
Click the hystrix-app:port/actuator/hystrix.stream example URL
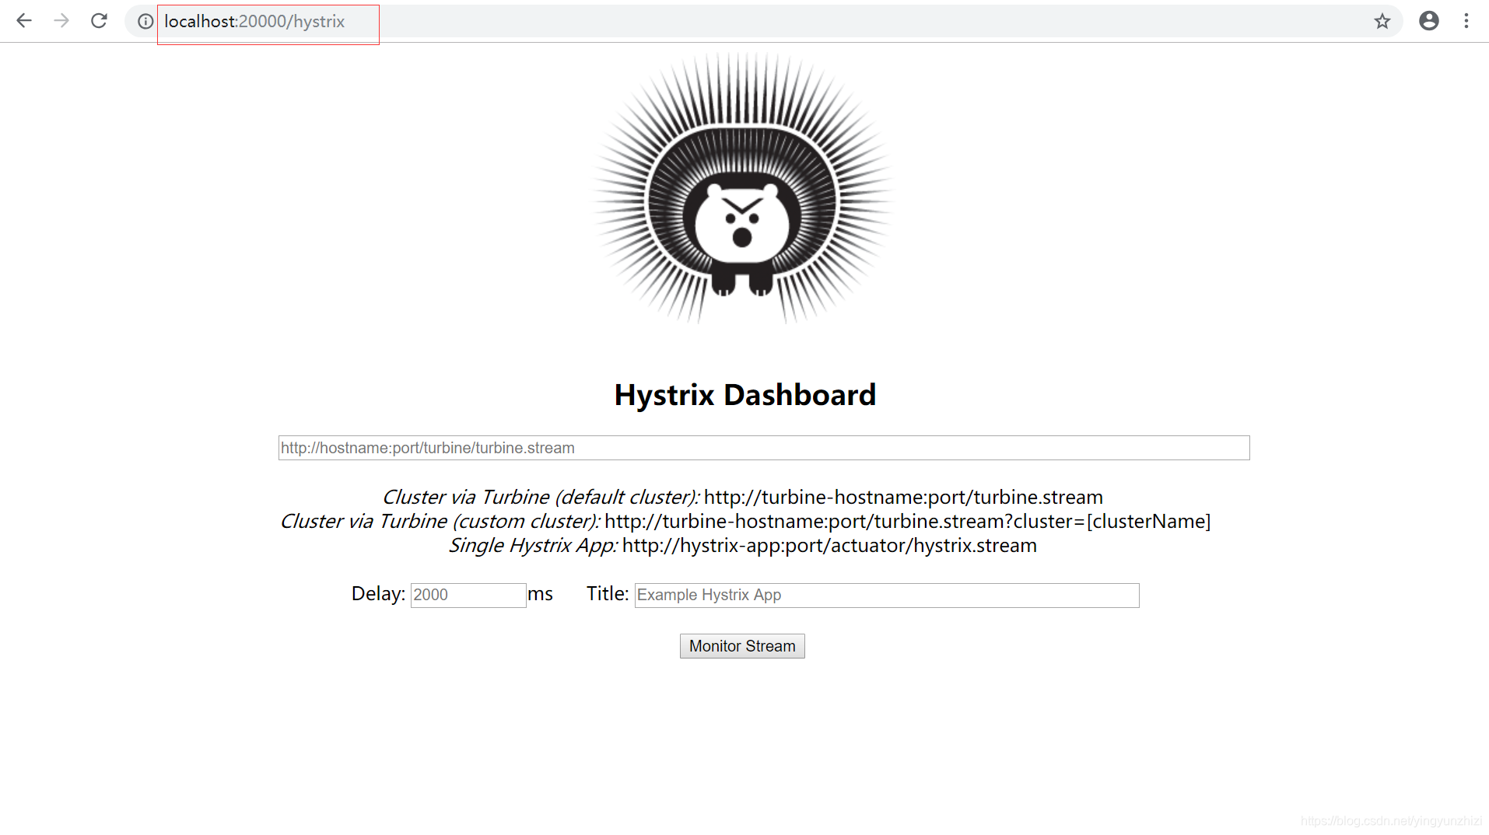click(829, 545)
